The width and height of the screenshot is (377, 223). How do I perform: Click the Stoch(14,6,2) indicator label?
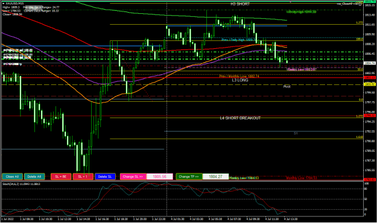coord(21,184)
